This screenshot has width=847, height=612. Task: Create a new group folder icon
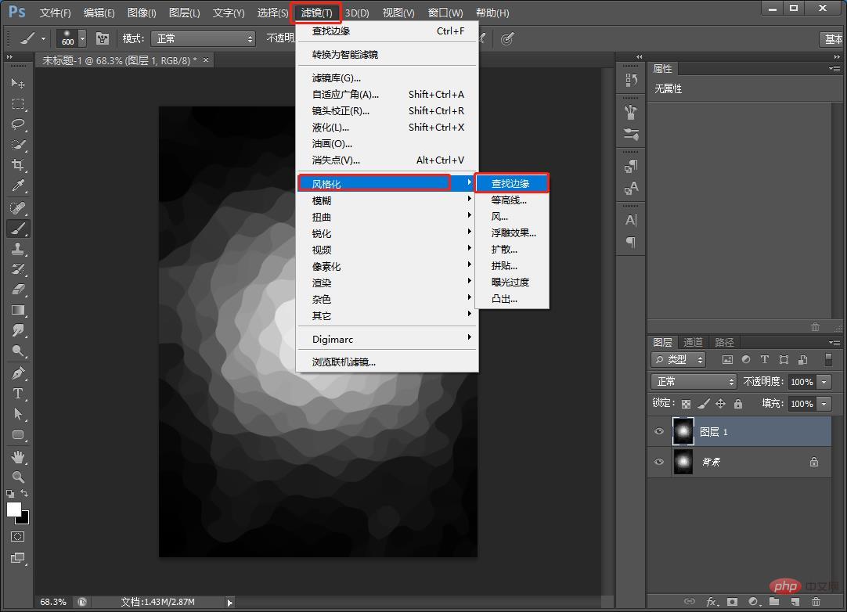(x=774, y=601)
